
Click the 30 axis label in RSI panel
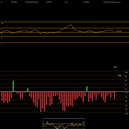click(x=2, y=38)
